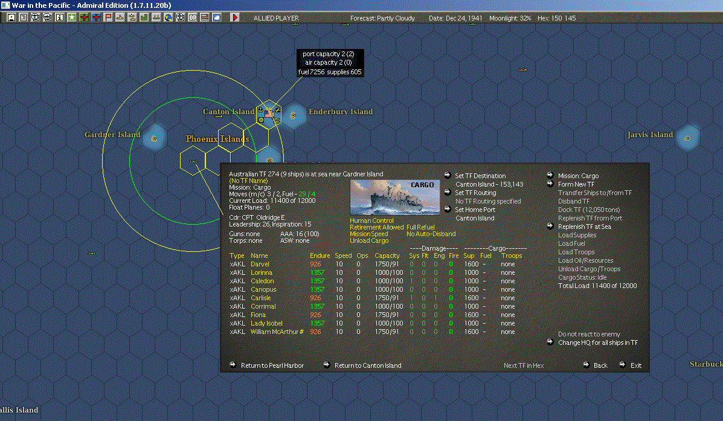Open ship Lady Isobel details
Image resolution: width=723 pixels, height=421 pixels.
[266, 323]
